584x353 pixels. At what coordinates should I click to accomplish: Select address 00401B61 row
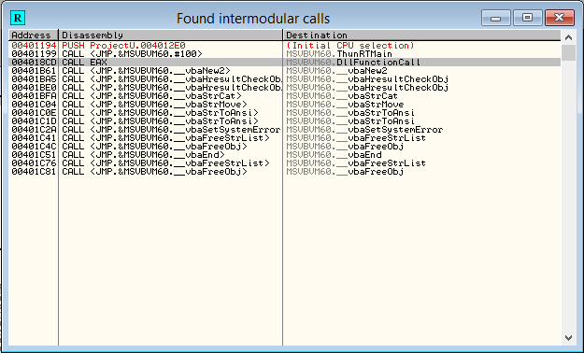[34, 71]
